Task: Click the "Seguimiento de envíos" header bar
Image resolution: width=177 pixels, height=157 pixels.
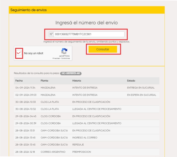Action: [86, 10]
